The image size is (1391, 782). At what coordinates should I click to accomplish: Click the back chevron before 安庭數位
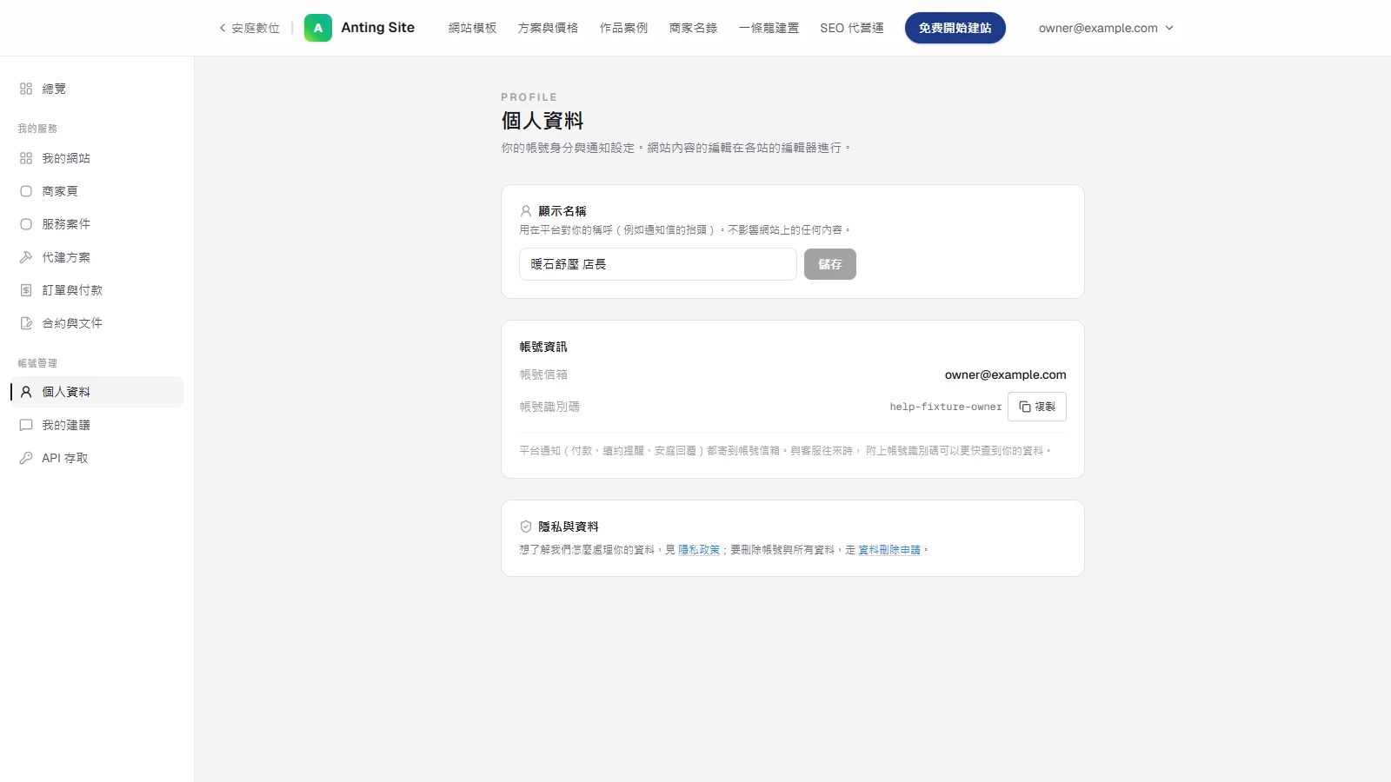(223, 28)
